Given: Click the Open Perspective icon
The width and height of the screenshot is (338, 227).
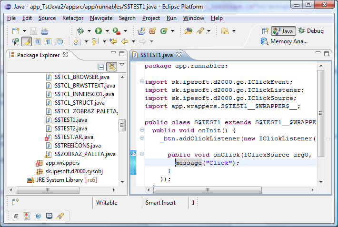Looking at the screenshot, I should click(x=265, y=31).
